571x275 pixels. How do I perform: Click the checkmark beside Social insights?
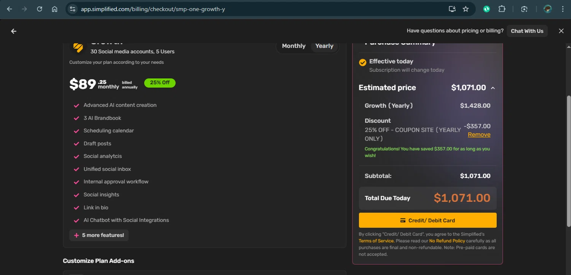(x=77, y=195)
